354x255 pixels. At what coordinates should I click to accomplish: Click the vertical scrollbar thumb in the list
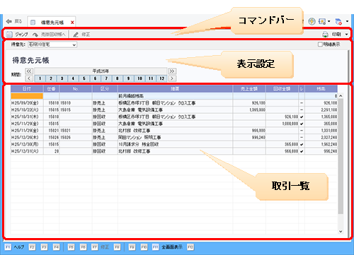341,157
